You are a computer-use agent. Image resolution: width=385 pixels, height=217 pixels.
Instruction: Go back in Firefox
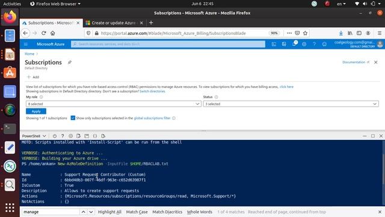(x=25, y=33)
